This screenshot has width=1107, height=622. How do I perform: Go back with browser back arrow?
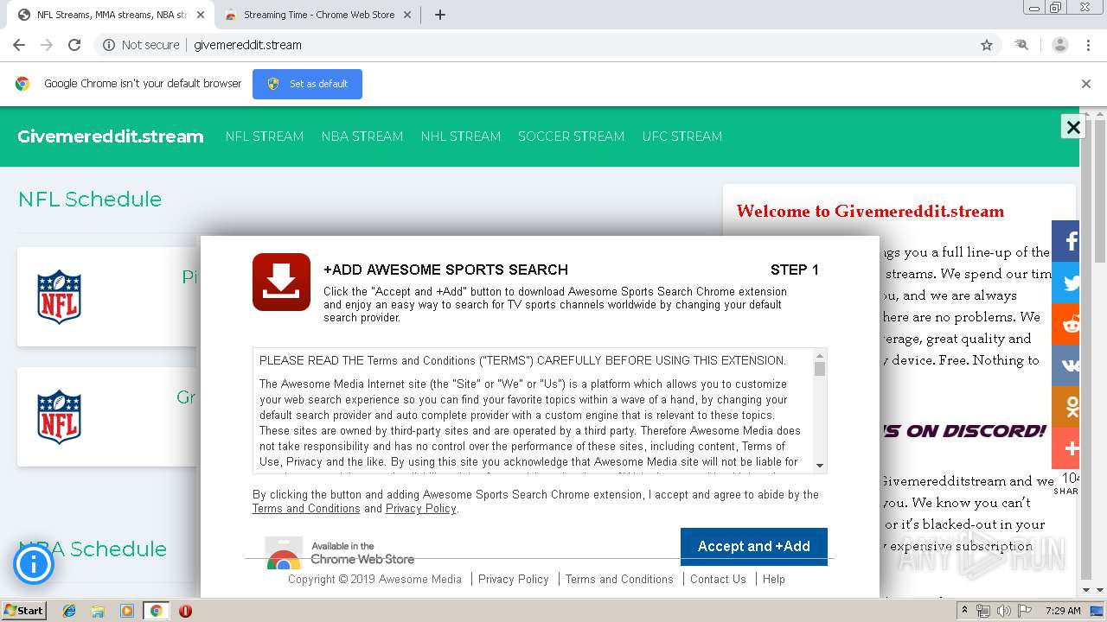pos(19,45)
